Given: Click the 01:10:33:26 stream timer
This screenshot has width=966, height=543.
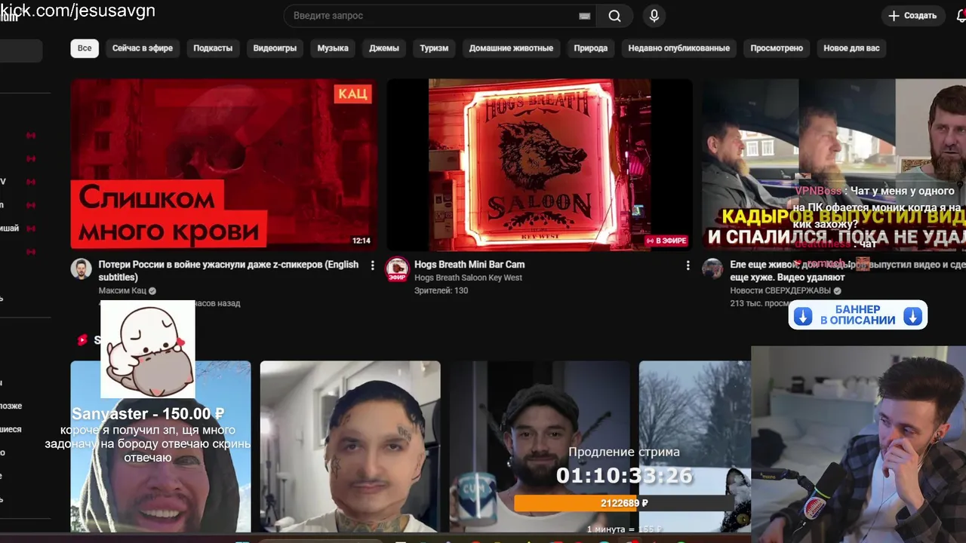Looking at the screenshot, I should [x=624, y=476].
